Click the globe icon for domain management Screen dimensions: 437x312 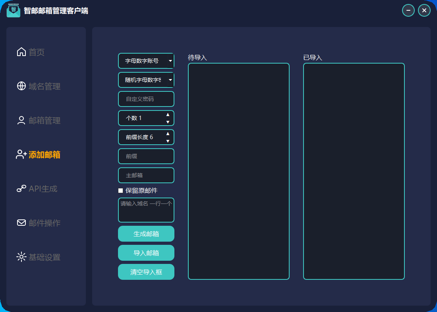click(x=21, y=86)
